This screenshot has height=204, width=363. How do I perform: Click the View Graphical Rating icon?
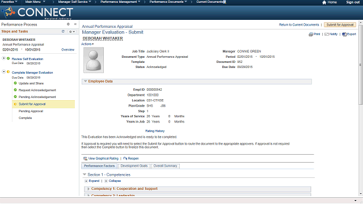[85, 159]
